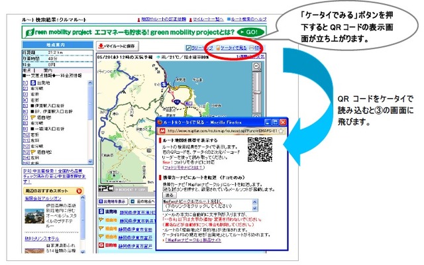Open MapFanナビークル製品サイト link
This screenshot has width=424, height=265.
[193, 240]
